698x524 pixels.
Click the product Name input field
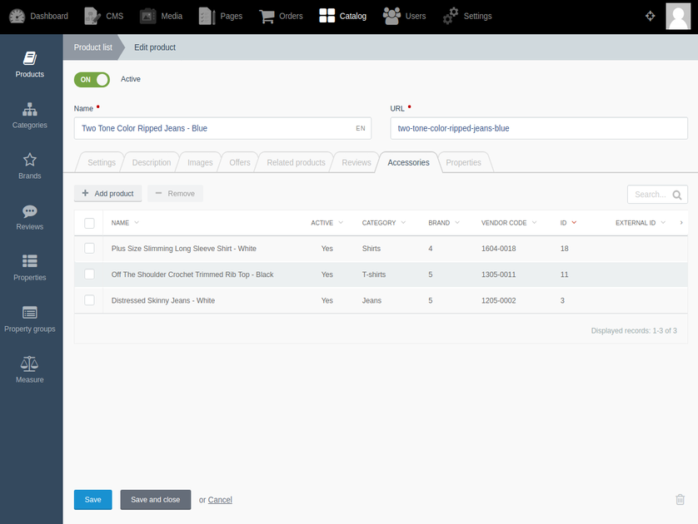(x=222, y=128)
